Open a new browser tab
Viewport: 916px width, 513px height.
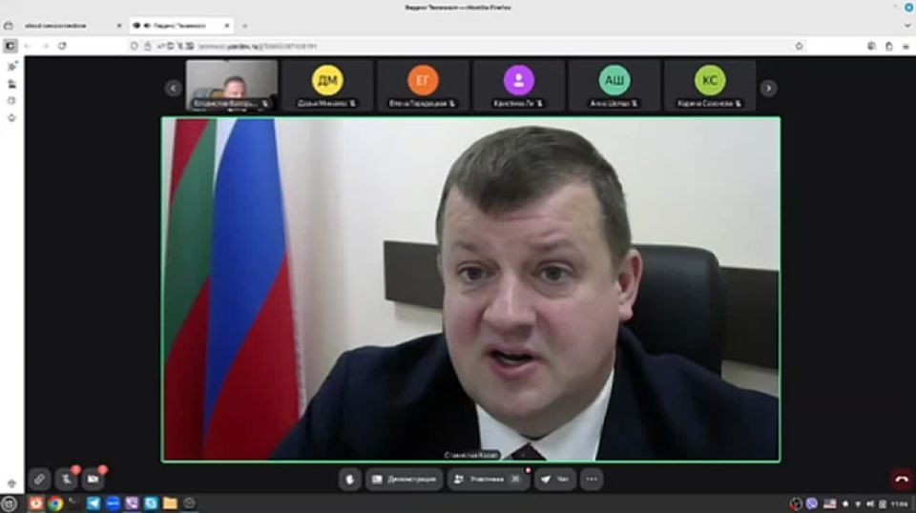tap(244, 25)
